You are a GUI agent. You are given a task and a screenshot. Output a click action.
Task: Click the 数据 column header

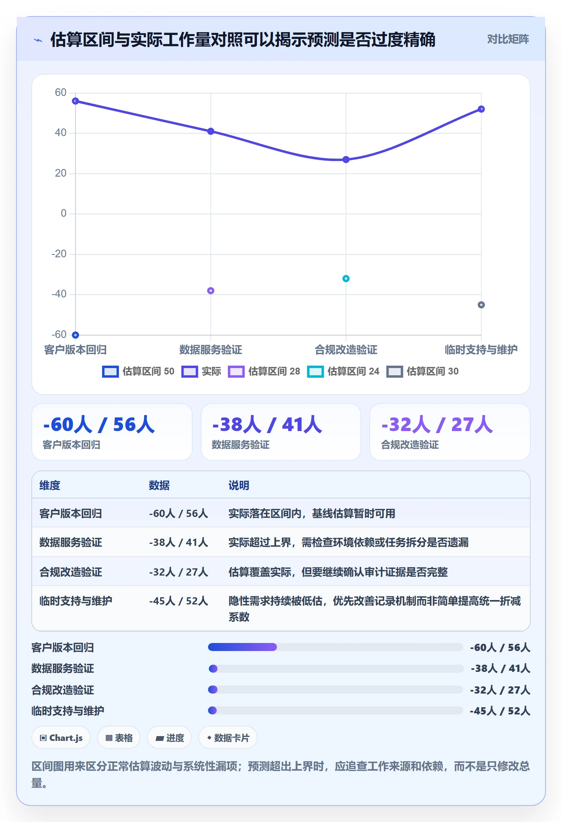coord(159,485)
